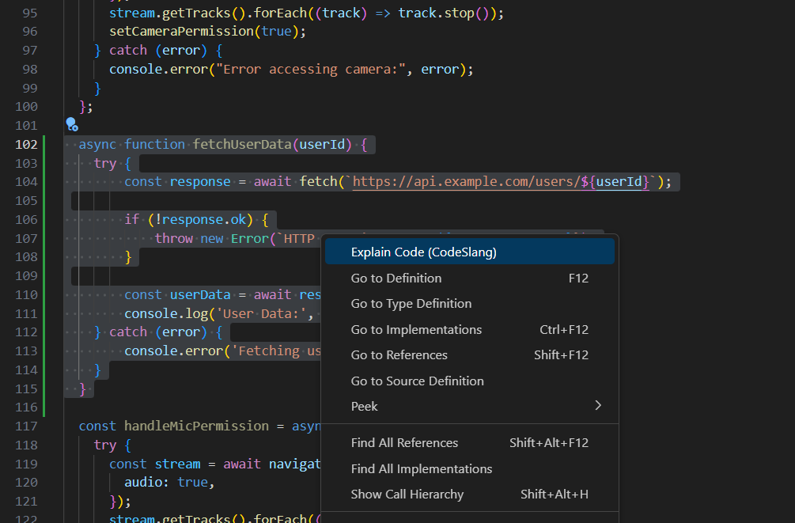
Task: Click line number 102 in gutter
Action: 26,145
